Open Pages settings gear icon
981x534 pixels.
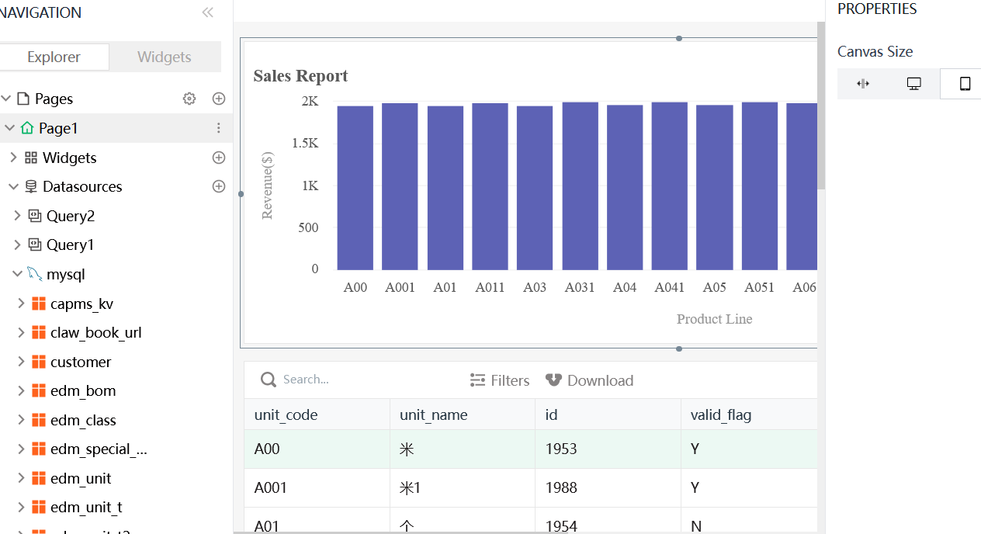click(189, 99)
